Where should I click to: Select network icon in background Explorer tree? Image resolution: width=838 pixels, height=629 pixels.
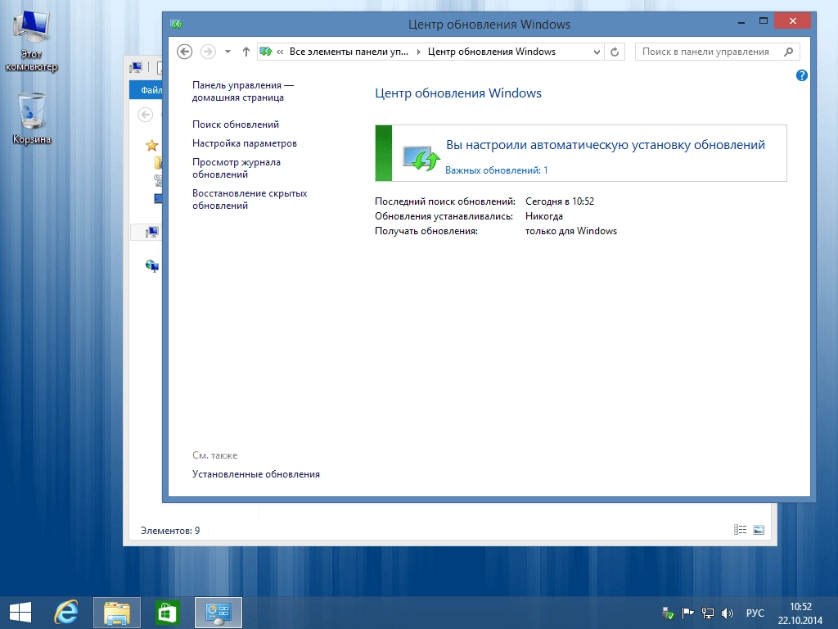(x=152, y=266)
